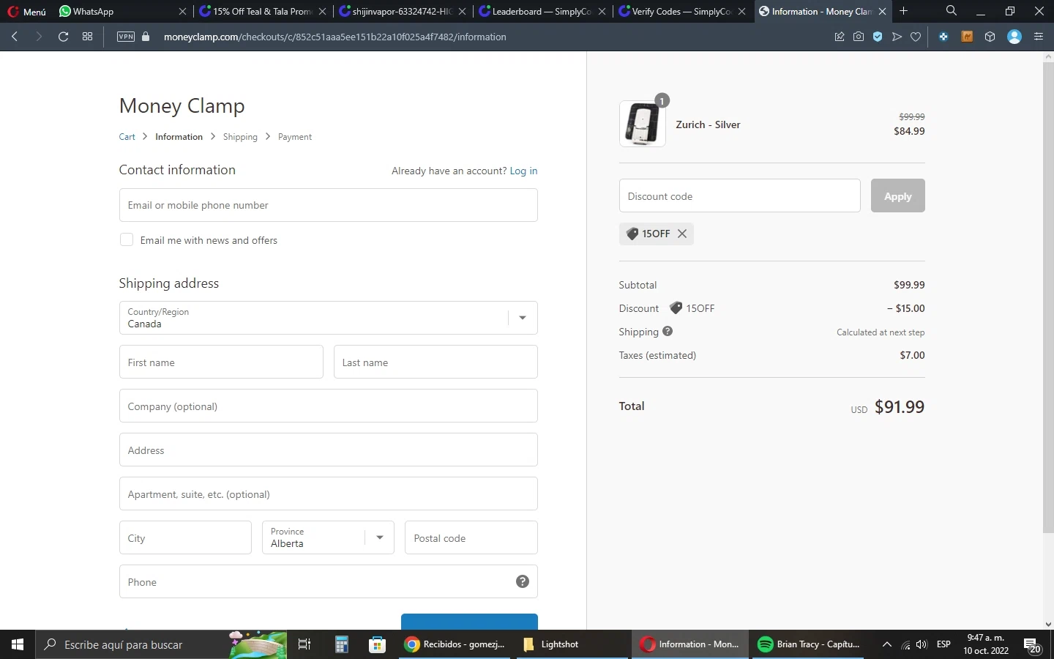Click the Money Clamp store title
This screenshot has width=1054, height=659.
(x=182, y=105)
